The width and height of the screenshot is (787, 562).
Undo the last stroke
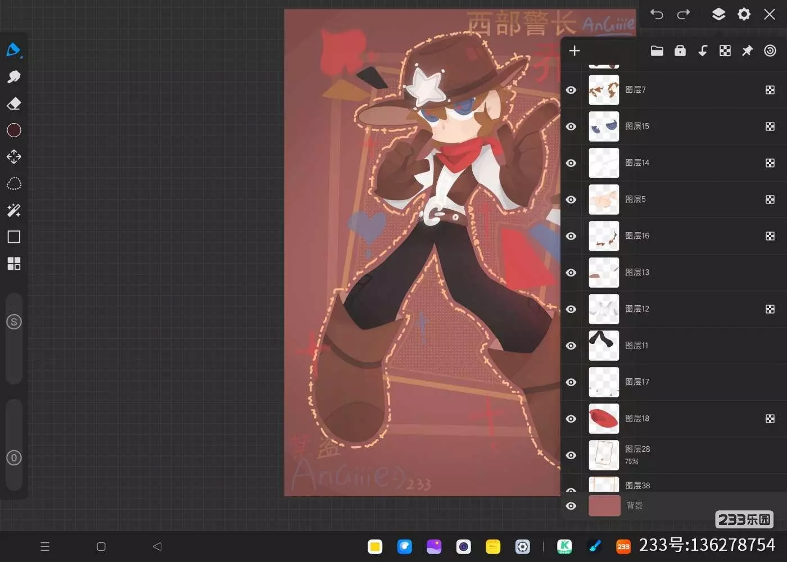[x=657, y=15]
